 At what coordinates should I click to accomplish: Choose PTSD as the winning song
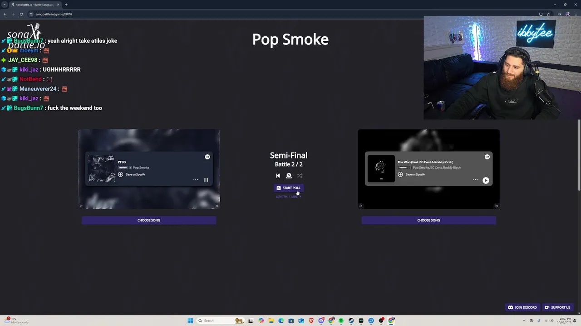[149, 221]
